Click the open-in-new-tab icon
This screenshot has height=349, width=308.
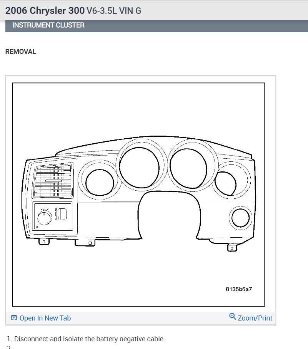pyautogui.click(x=14, y=318)
